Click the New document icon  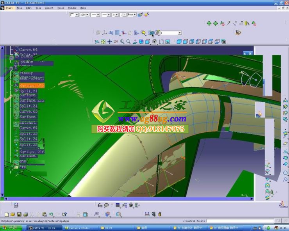pos(7,214)
